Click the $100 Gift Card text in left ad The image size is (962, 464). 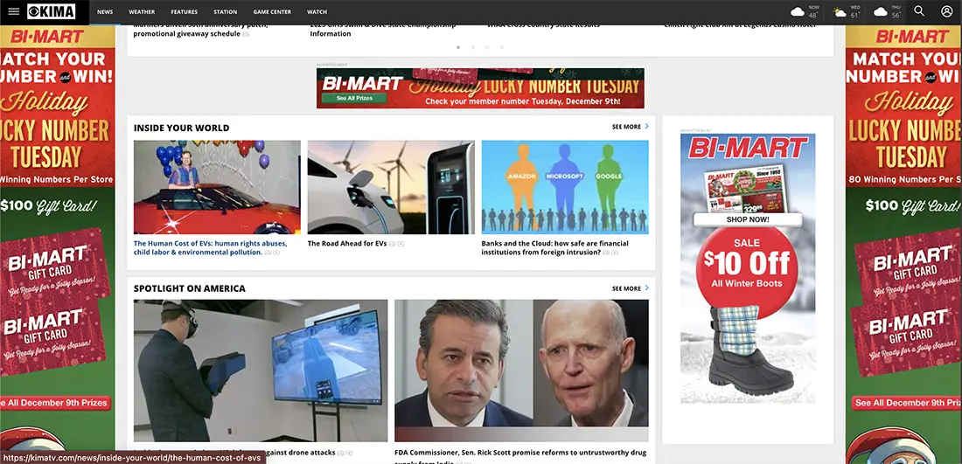pyautogui.click(x=47, y=206)
